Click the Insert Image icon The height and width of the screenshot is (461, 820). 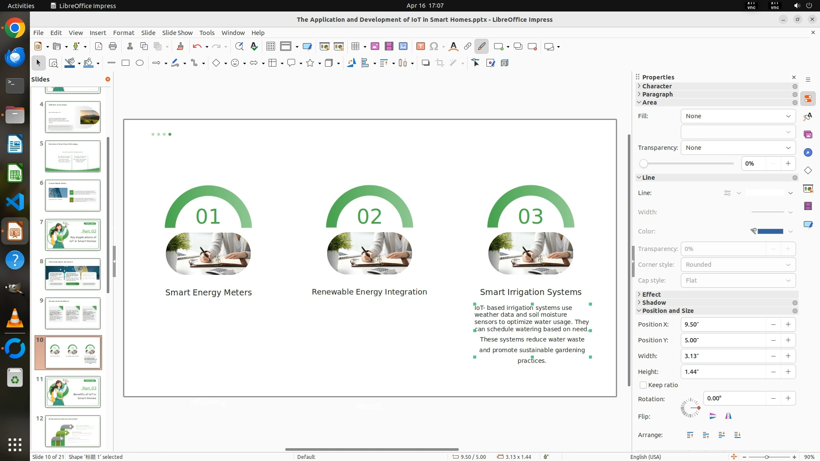[375, 47]
